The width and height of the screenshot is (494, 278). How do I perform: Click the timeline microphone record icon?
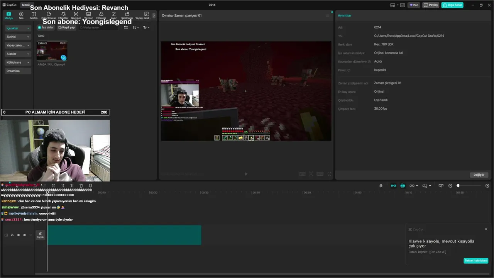(381, 186)
